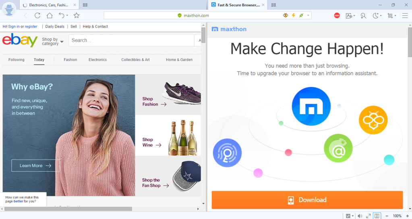This screenshot has width=412, height=219.
Task: Click the lightning bolt speed mode icon
Action: (294, 16)
